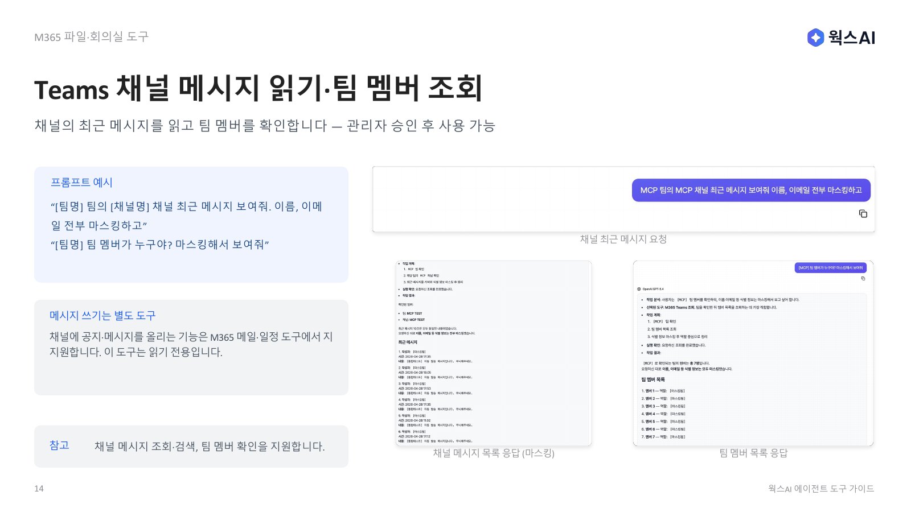Click the small purple team member prompt bubble
The width and height of the screenshot is (911, 512).
(830, 267)
